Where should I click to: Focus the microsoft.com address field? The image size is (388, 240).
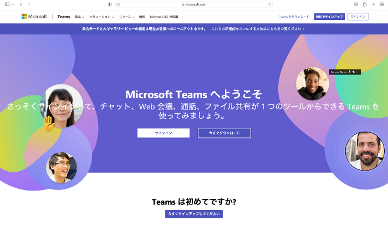point(194,4)
